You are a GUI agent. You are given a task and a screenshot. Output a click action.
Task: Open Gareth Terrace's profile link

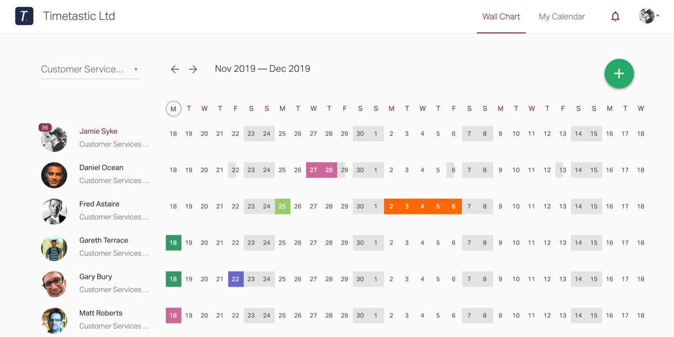pos(103,240)
